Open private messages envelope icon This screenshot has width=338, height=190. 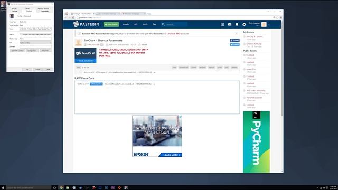pyautogui.click(x=230, y=24)
